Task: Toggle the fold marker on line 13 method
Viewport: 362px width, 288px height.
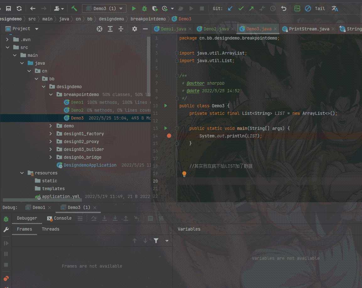Action: coord(177,128)
